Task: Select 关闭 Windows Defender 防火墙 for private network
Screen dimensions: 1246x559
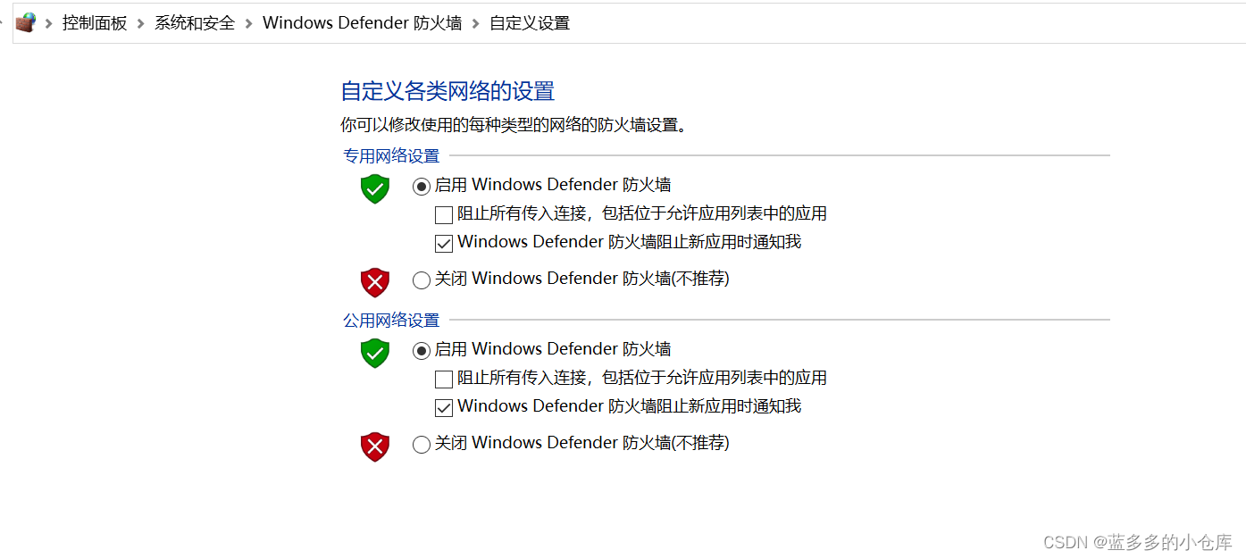Action: point(422,280)
